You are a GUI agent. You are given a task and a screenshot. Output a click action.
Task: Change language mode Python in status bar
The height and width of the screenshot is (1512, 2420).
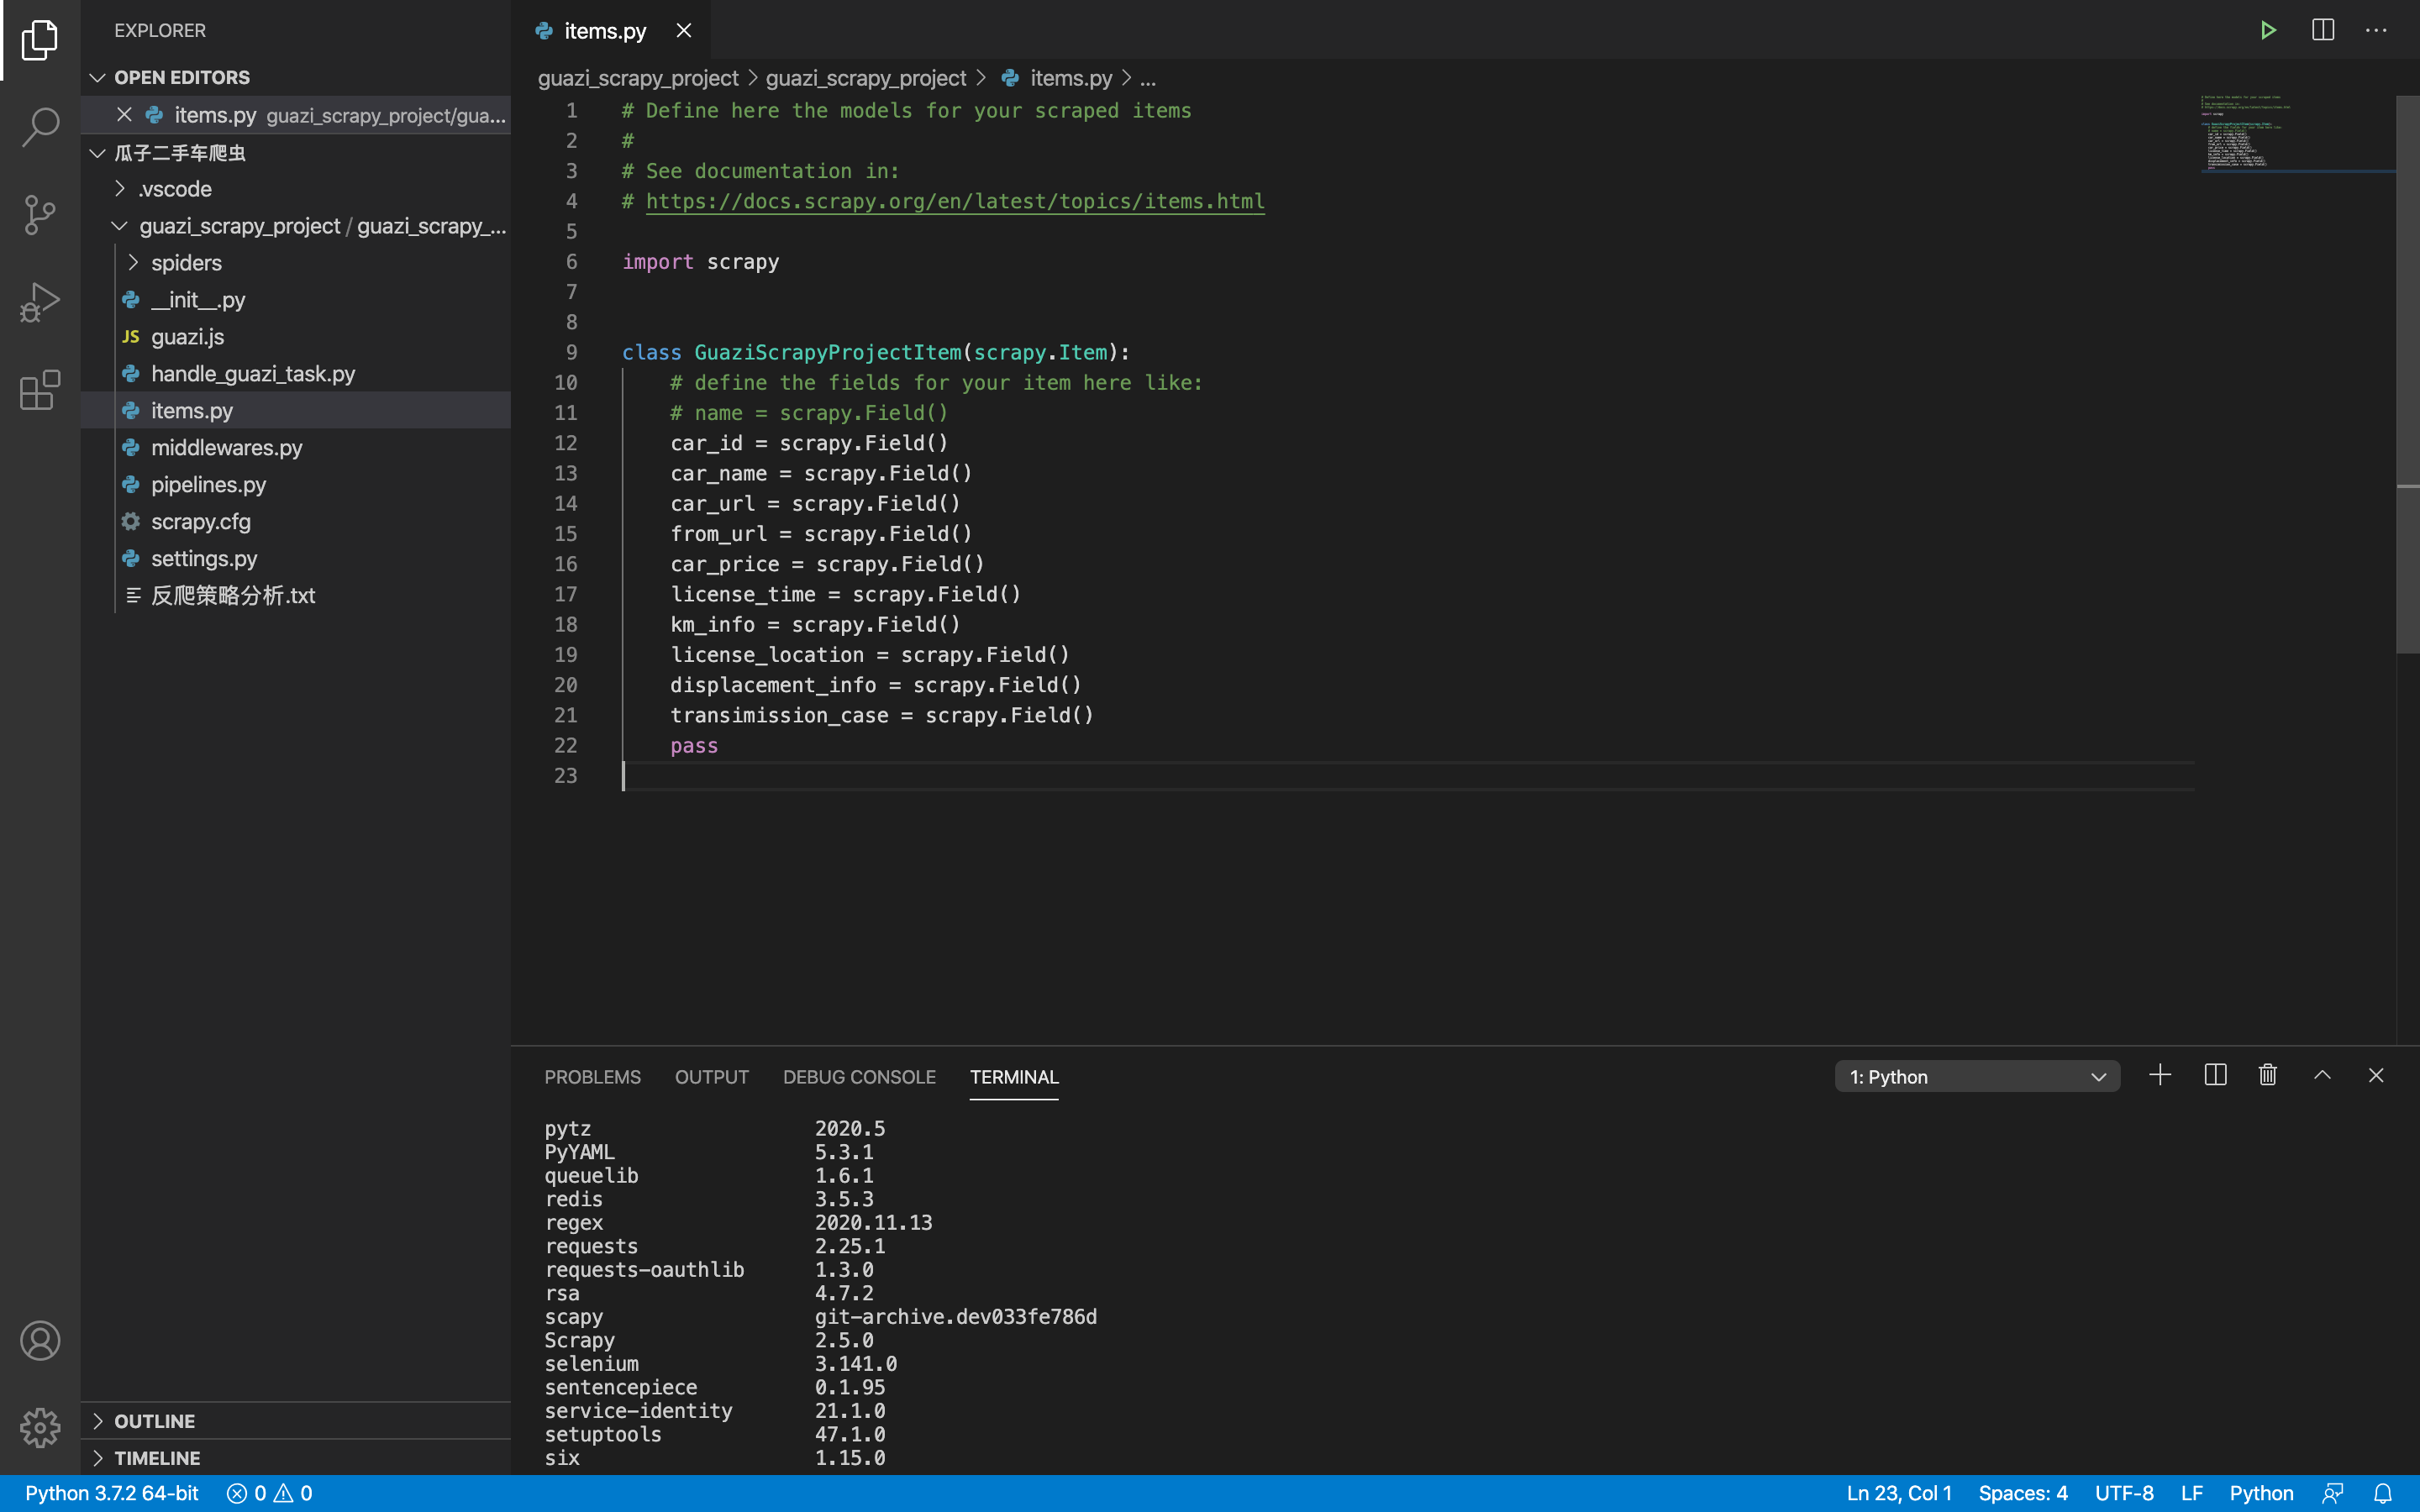click(x=2261, y=1493)
